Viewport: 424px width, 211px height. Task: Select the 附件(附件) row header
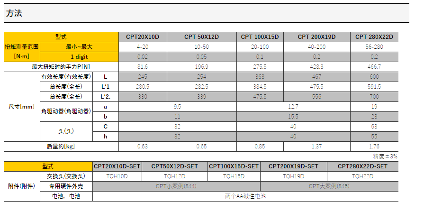[22, 186]
